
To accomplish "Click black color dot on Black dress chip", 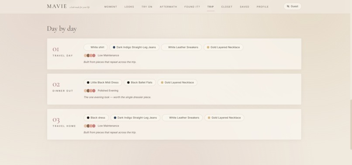I will click(x=88, y=118).
